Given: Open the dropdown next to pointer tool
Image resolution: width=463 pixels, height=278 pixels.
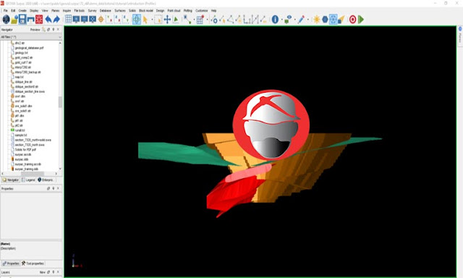Looking at the screenshot, I should [x=152, y=20].
